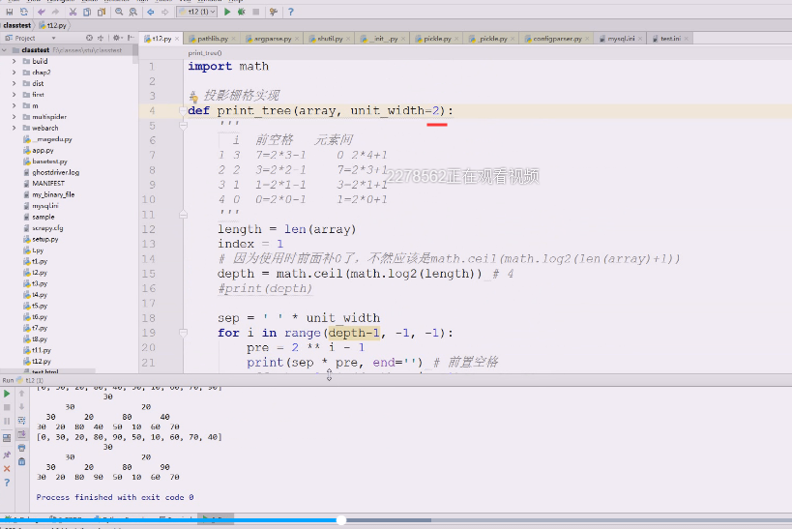
Task: Open Run panel help question mark
Action: tap(7, 483)
